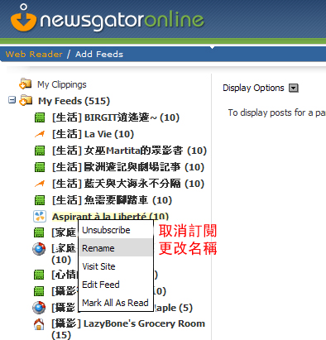Image resolution: width=326 pixels, height=340 pixels.
Task: Click the NewsGator Online logo
Action: 107,18
